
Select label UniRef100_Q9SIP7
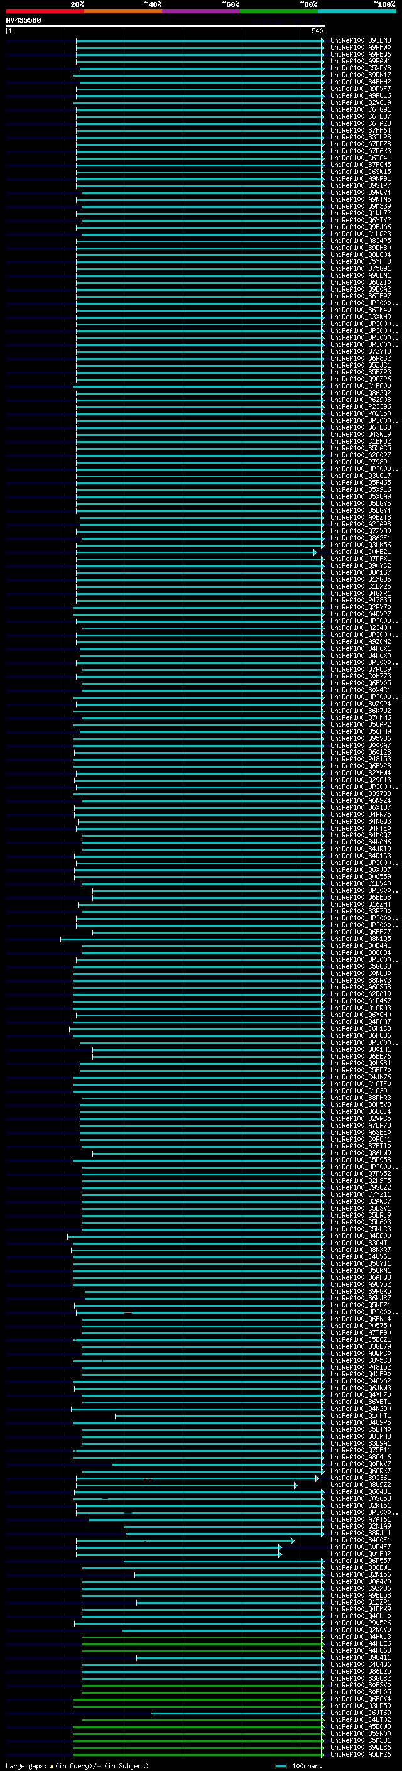coord(360,185)
